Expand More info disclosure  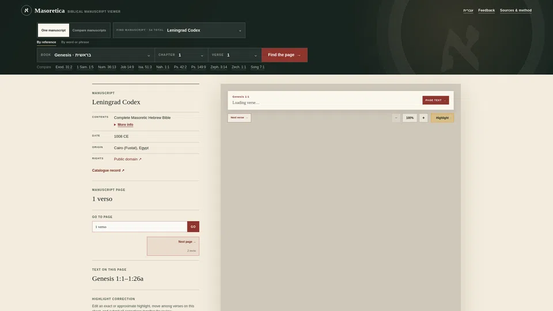coord(123,124)
